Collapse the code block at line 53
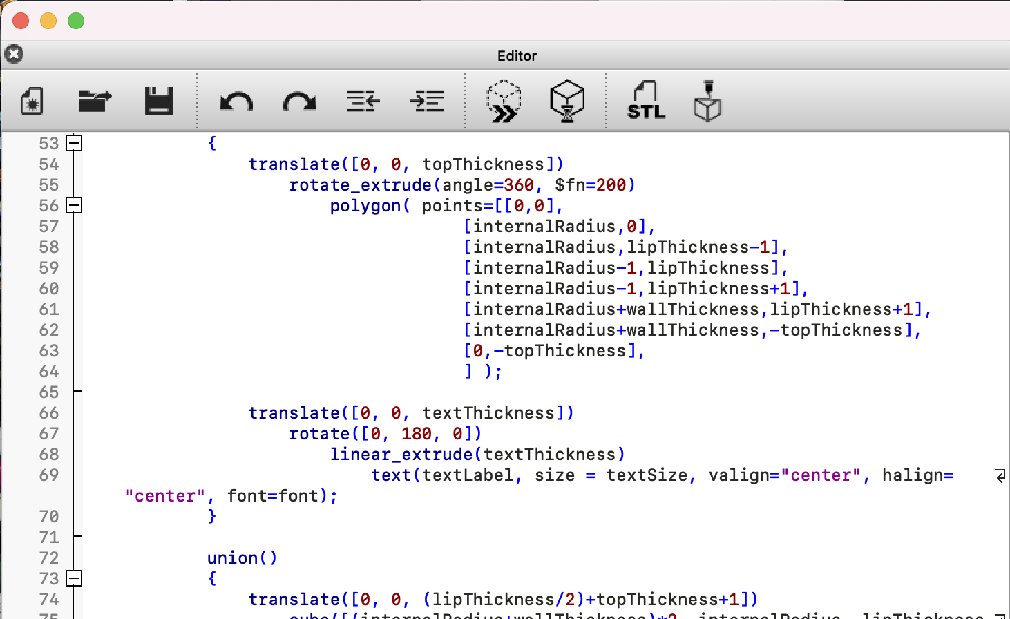This screenshot has width=1010, height=619. [74, 143]
